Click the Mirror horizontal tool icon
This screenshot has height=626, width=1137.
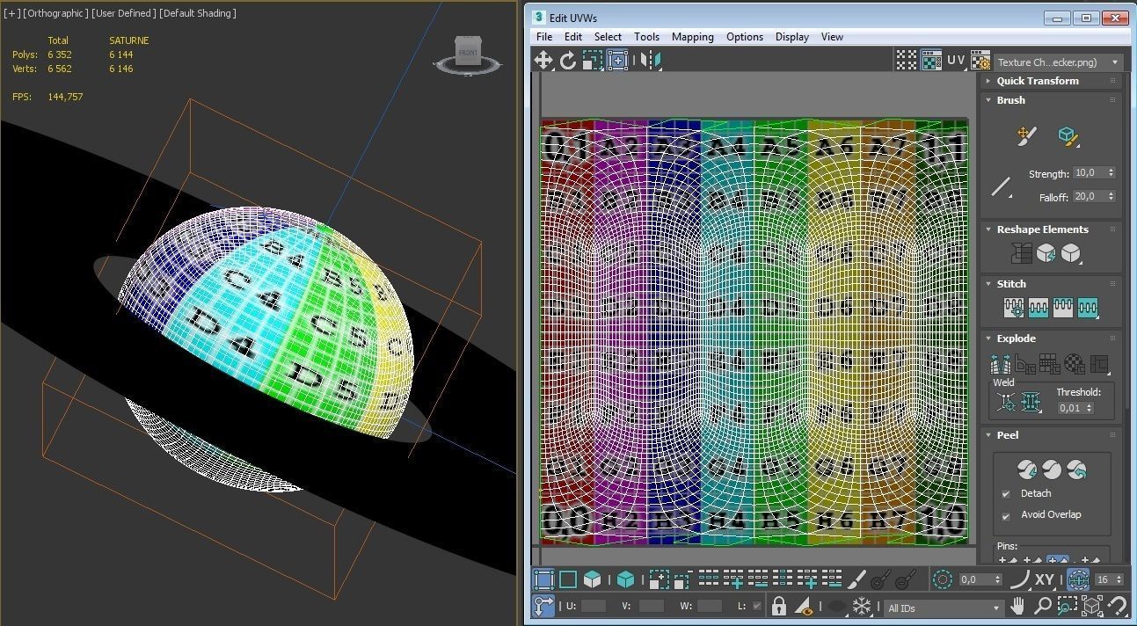point(651,60)
